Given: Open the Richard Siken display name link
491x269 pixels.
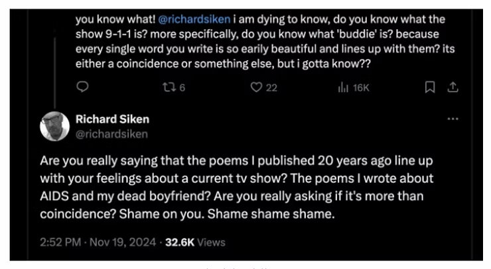Looking at the screenshot, I should coord(112,119).
